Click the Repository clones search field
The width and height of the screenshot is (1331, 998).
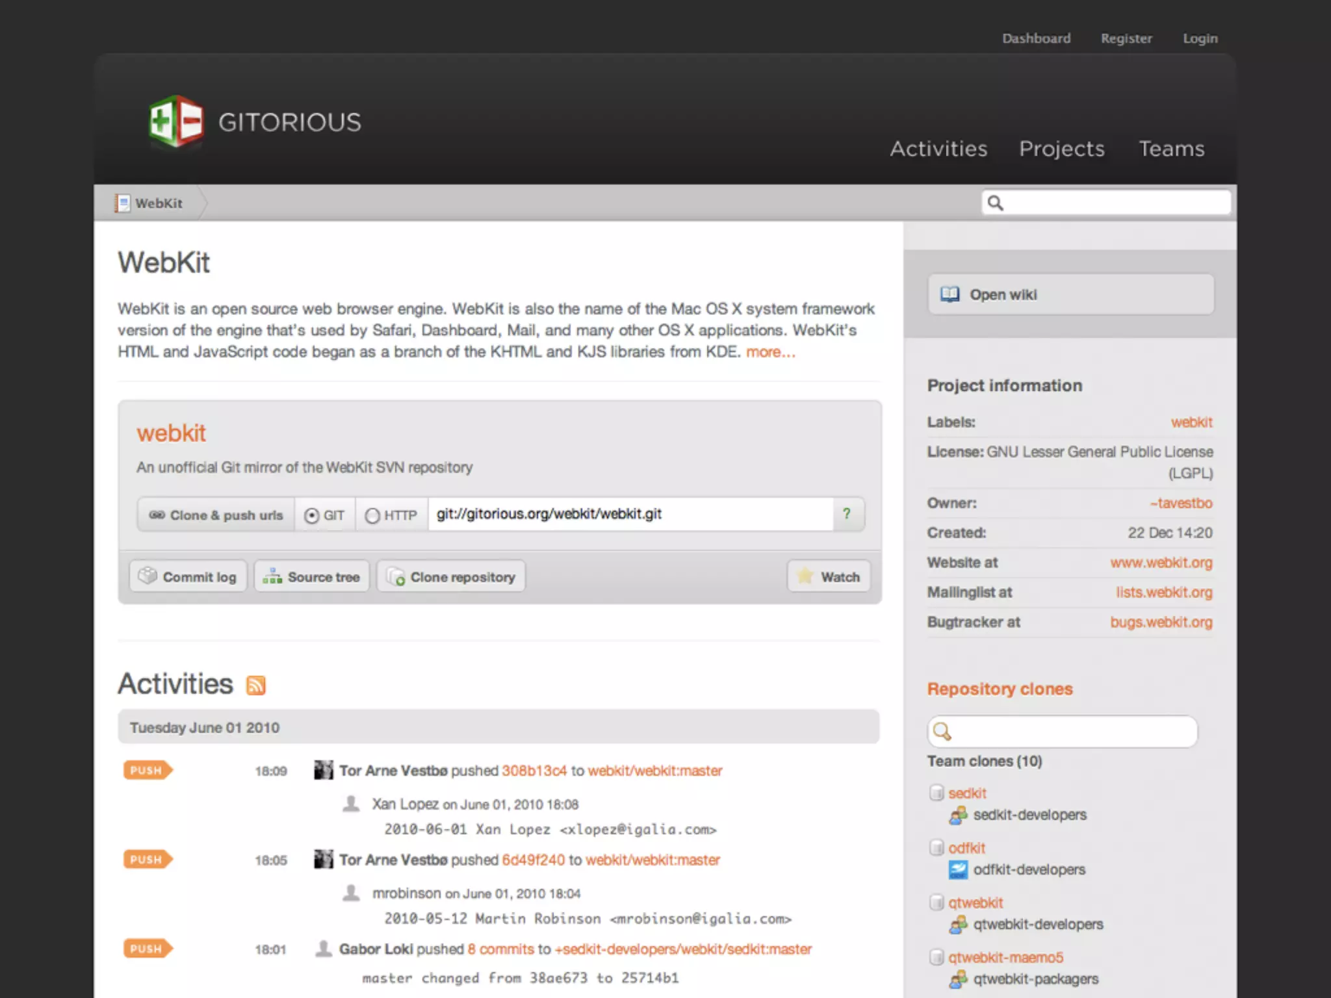pyautogui.click(x=1072, y=732)
